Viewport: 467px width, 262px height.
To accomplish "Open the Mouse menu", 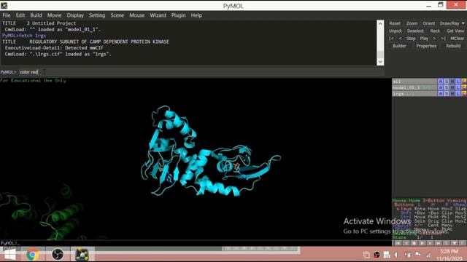I will [136, 15].
